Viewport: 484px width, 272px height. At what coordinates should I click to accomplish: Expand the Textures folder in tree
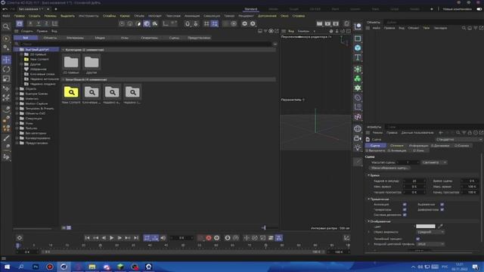(17, 128)
